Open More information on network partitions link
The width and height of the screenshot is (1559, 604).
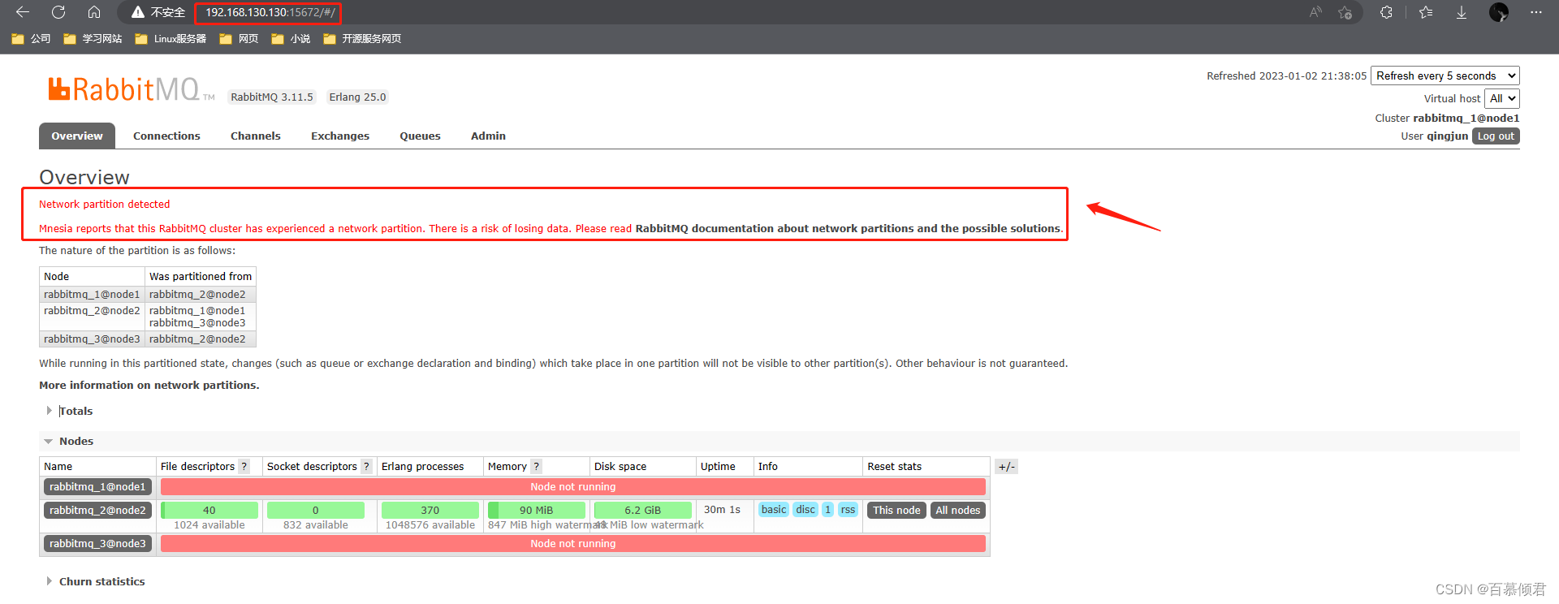148,385
